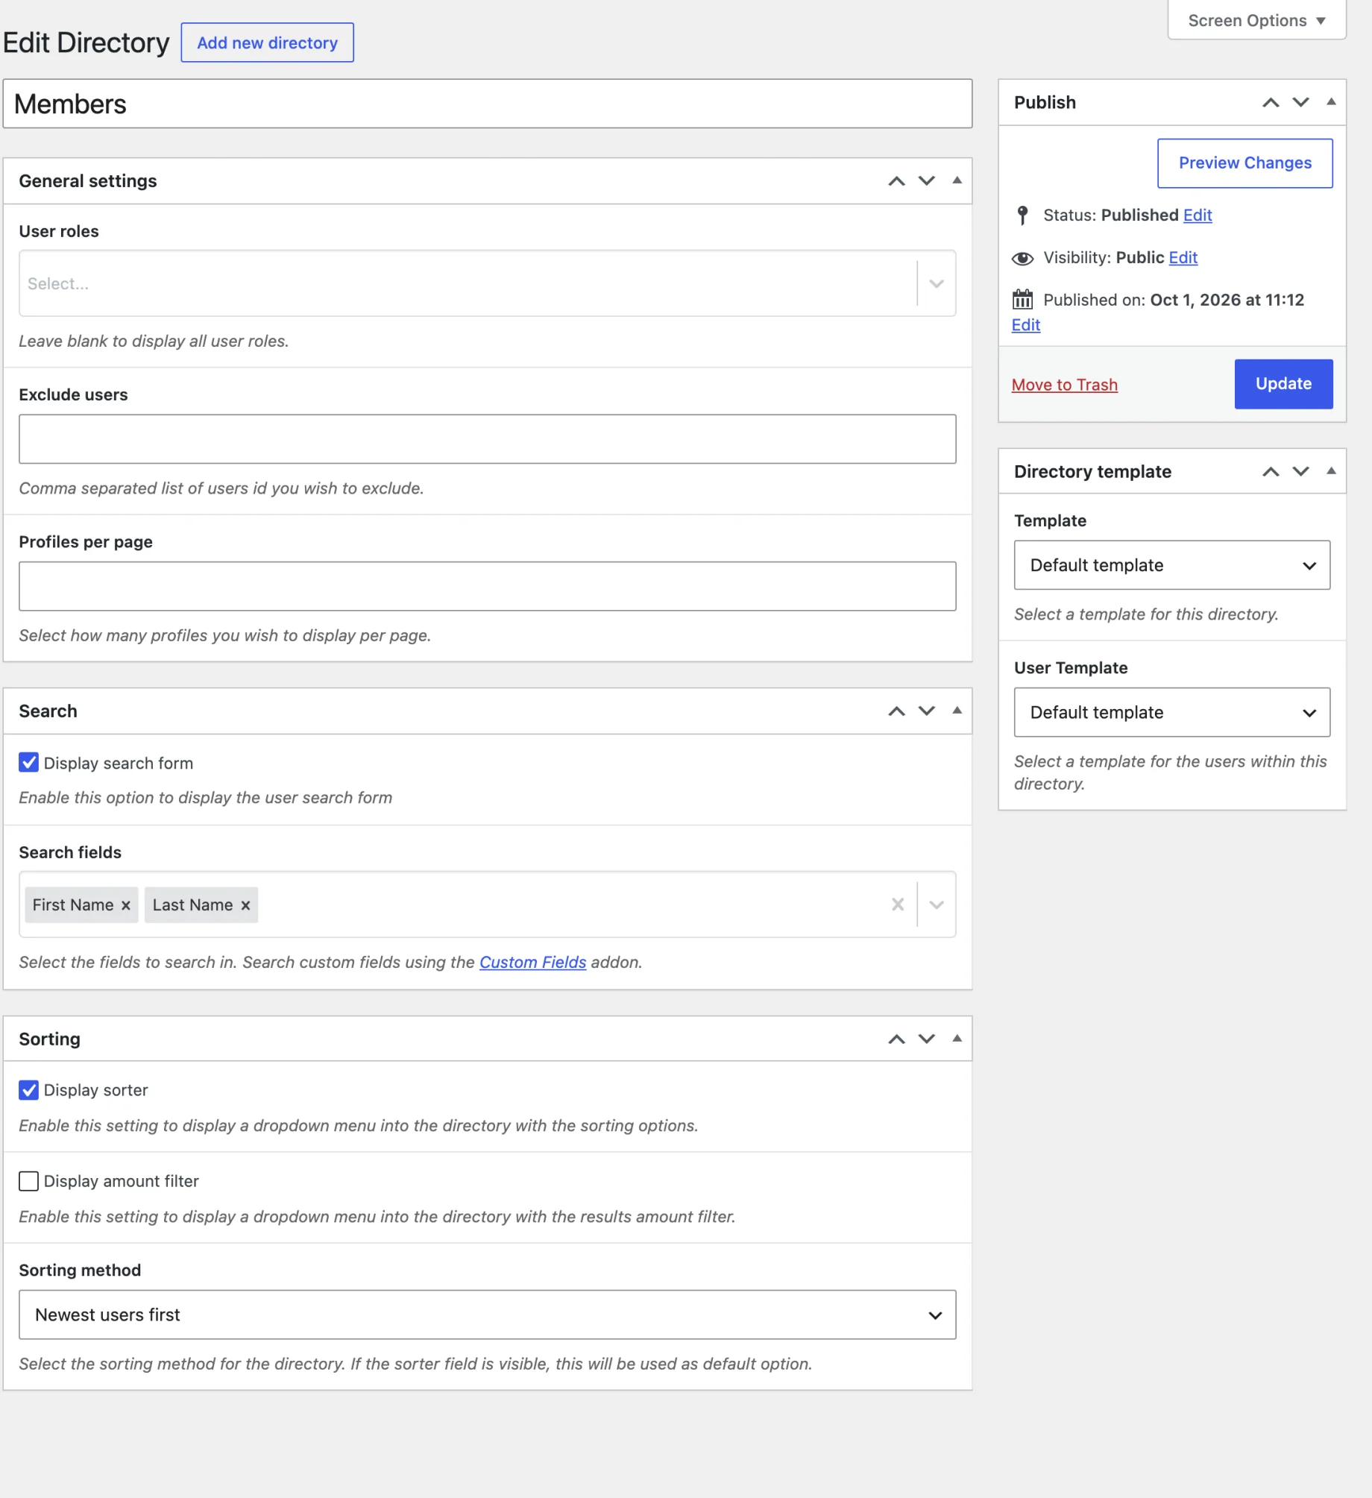Screen dimensions: 1372x1498
Task: Edit the published date
Action: pyautogui.click(x=1026, y=325)
